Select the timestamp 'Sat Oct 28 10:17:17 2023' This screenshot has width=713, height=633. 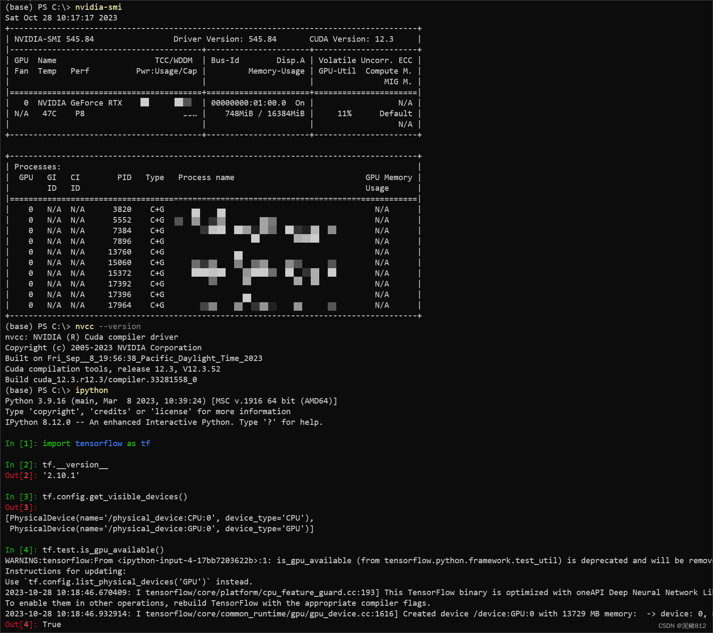click(61, 18)
